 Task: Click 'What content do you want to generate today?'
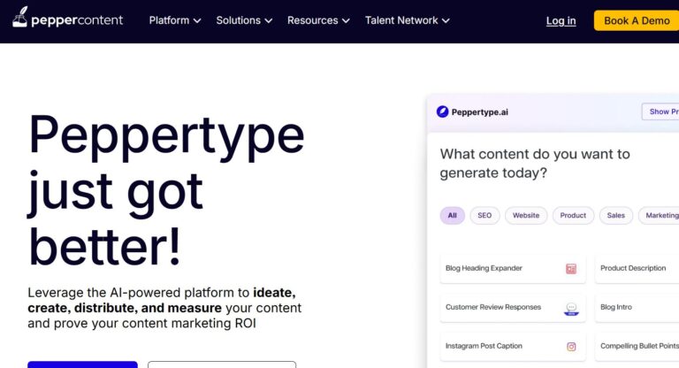(x=535, y=164)
